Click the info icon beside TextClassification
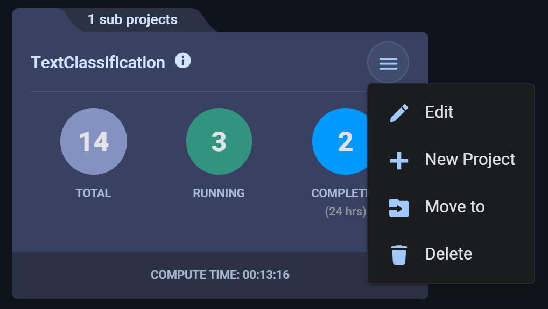 [x=183, y=61]
